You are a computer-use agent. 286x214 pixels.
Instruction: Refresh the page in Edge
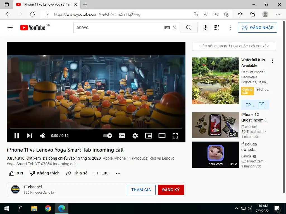click(32, 14)
